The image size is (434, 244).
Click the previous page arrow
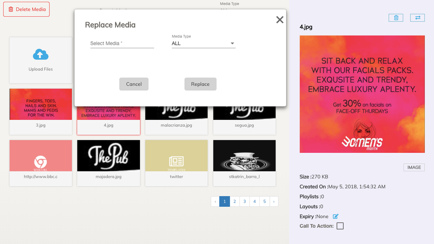pos(215,201)
